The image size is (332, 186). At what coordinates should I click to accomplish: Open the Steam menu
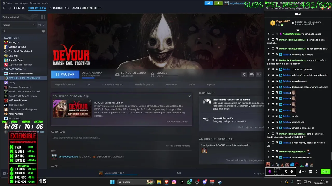point(8,3)
